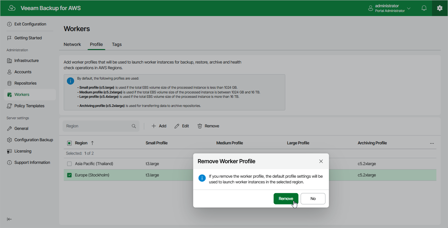Click the Policy Templates icon
This screenshot has height=228, width=448.
[x=9, y=106]
